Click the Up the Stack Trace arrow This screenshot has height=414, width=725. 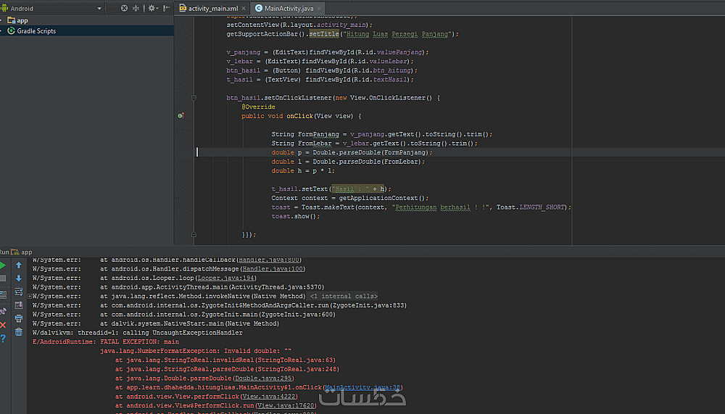click(x=19, y=265)
